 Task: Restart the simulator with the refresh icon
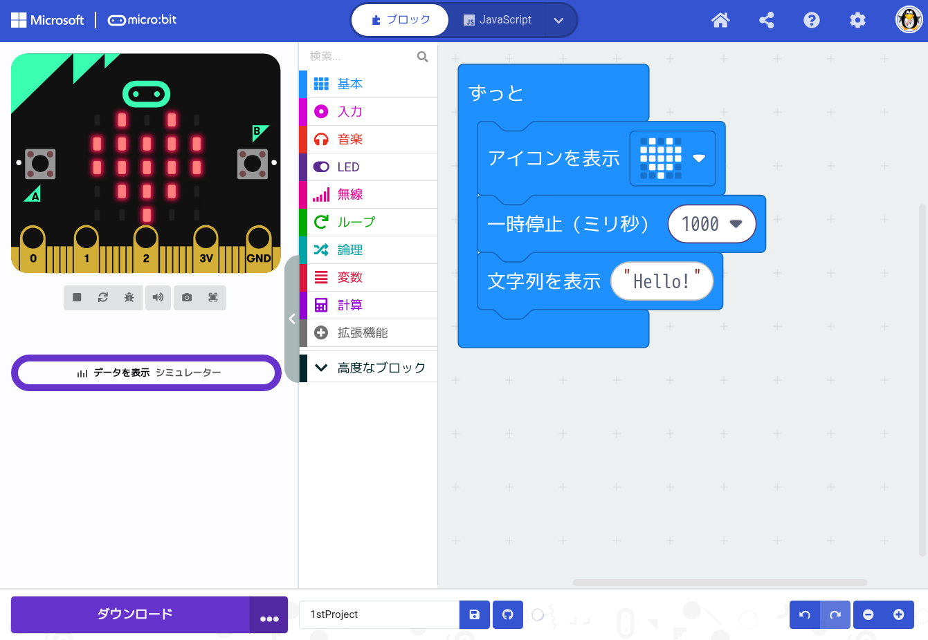[x=103, y=297]
